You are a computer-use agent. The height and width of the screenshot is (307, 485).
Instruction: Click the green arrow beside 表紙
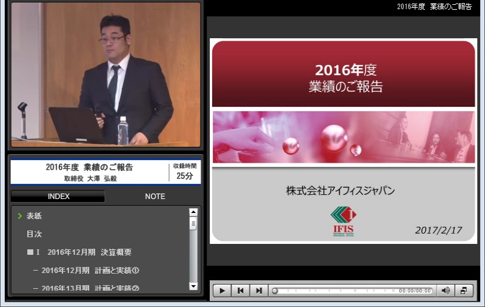[20, 216]
